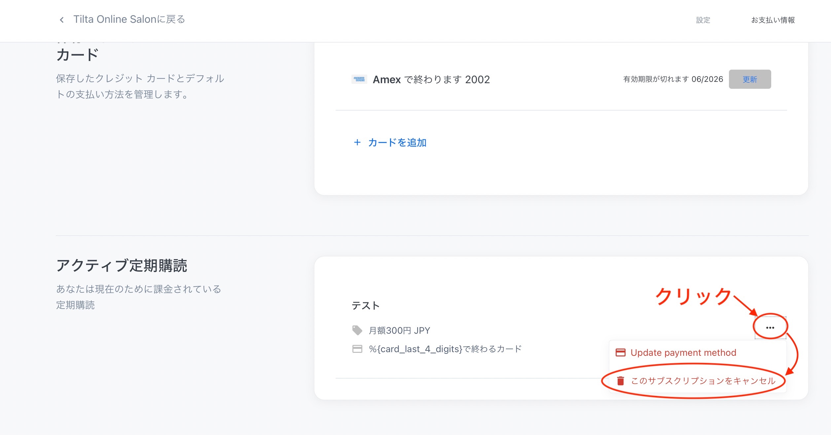The image size is (831, 435).
Task: Open the three-dot subscription options menu
Action: pos(770,327)
